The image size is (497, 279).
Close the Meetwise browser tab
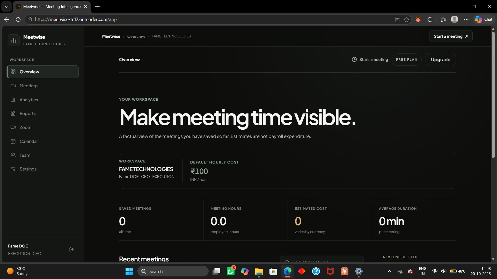[x=85, y=7]
